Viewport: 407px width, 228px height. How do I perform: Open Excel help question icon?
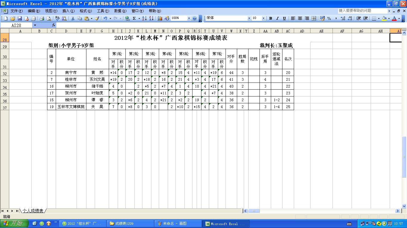tap(195, 18)
